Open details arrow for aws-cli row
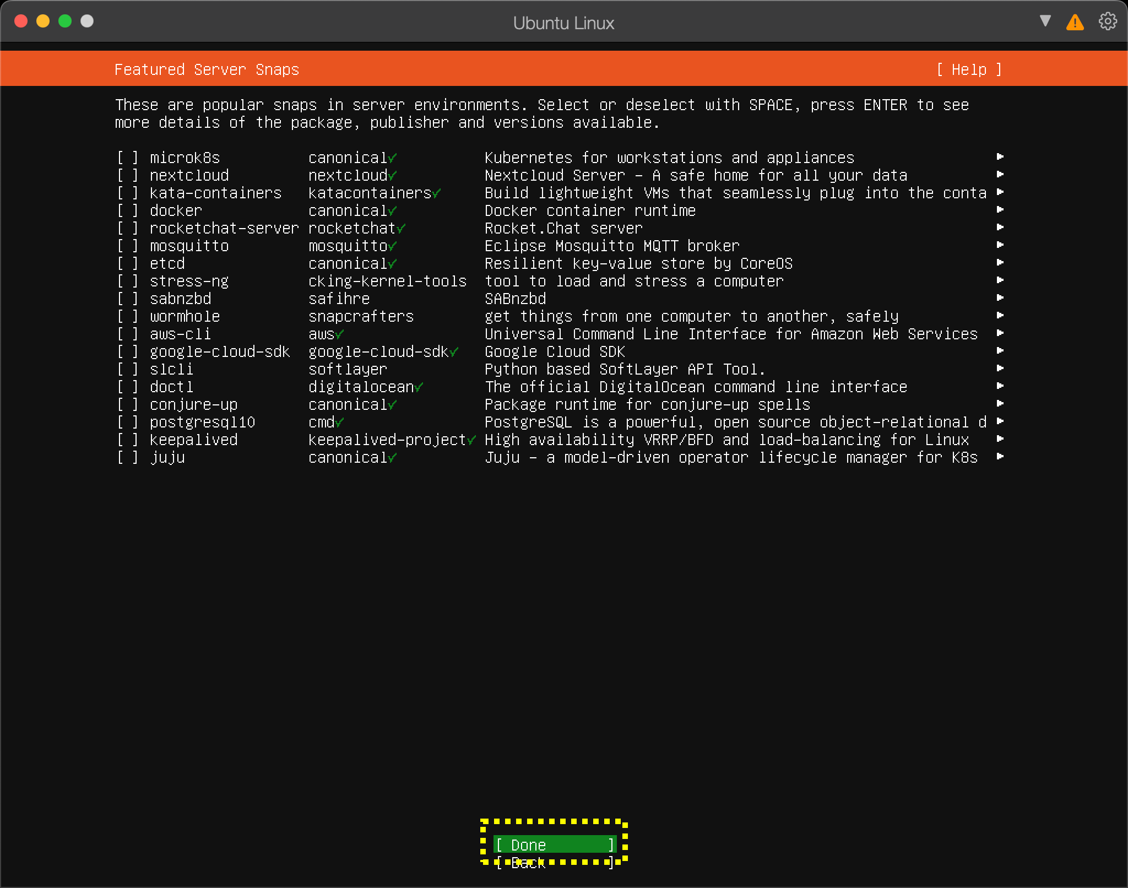Screen dimensions: 1128x888 1000,333
